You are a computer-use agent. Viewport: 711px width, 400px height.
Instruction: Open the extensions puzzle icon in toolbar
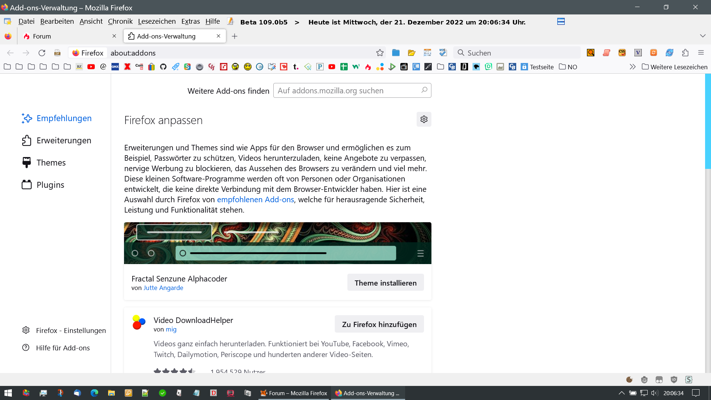coord(685,53)
